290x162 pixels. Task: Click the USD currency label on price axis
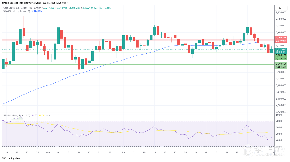pos(279,8)
